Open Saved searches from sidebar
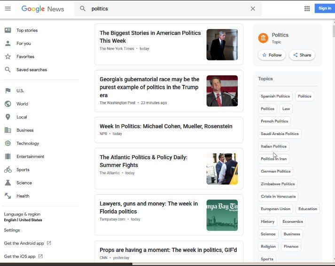 (31, 70)
